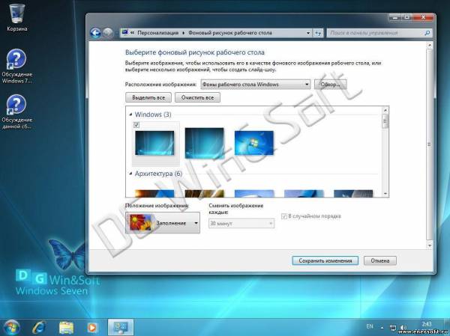This screenshot has width=450, height=336.
Task: Click the taskbar clock showing 2:43
Action: 427,324
